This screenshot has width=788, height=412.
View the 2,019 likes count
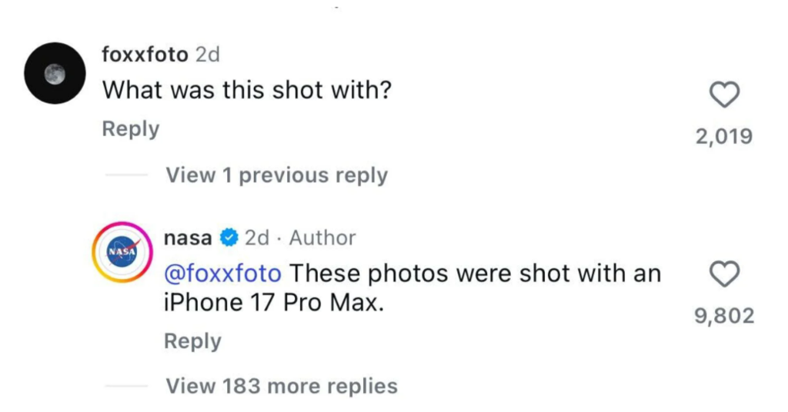[723, 137]
